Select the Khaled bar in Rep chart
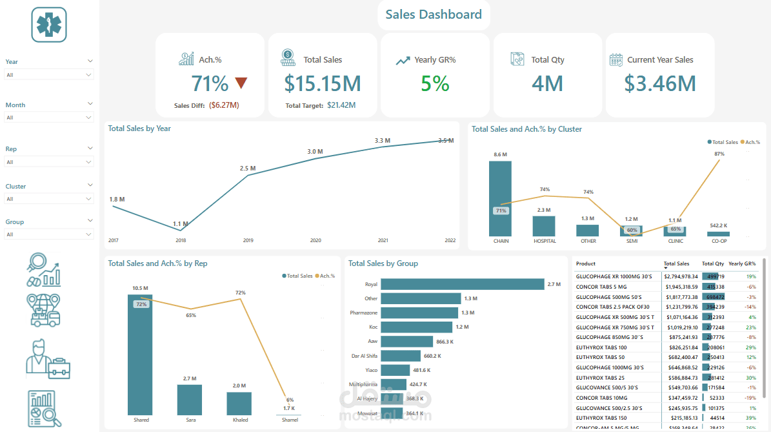 click(239, 404)
